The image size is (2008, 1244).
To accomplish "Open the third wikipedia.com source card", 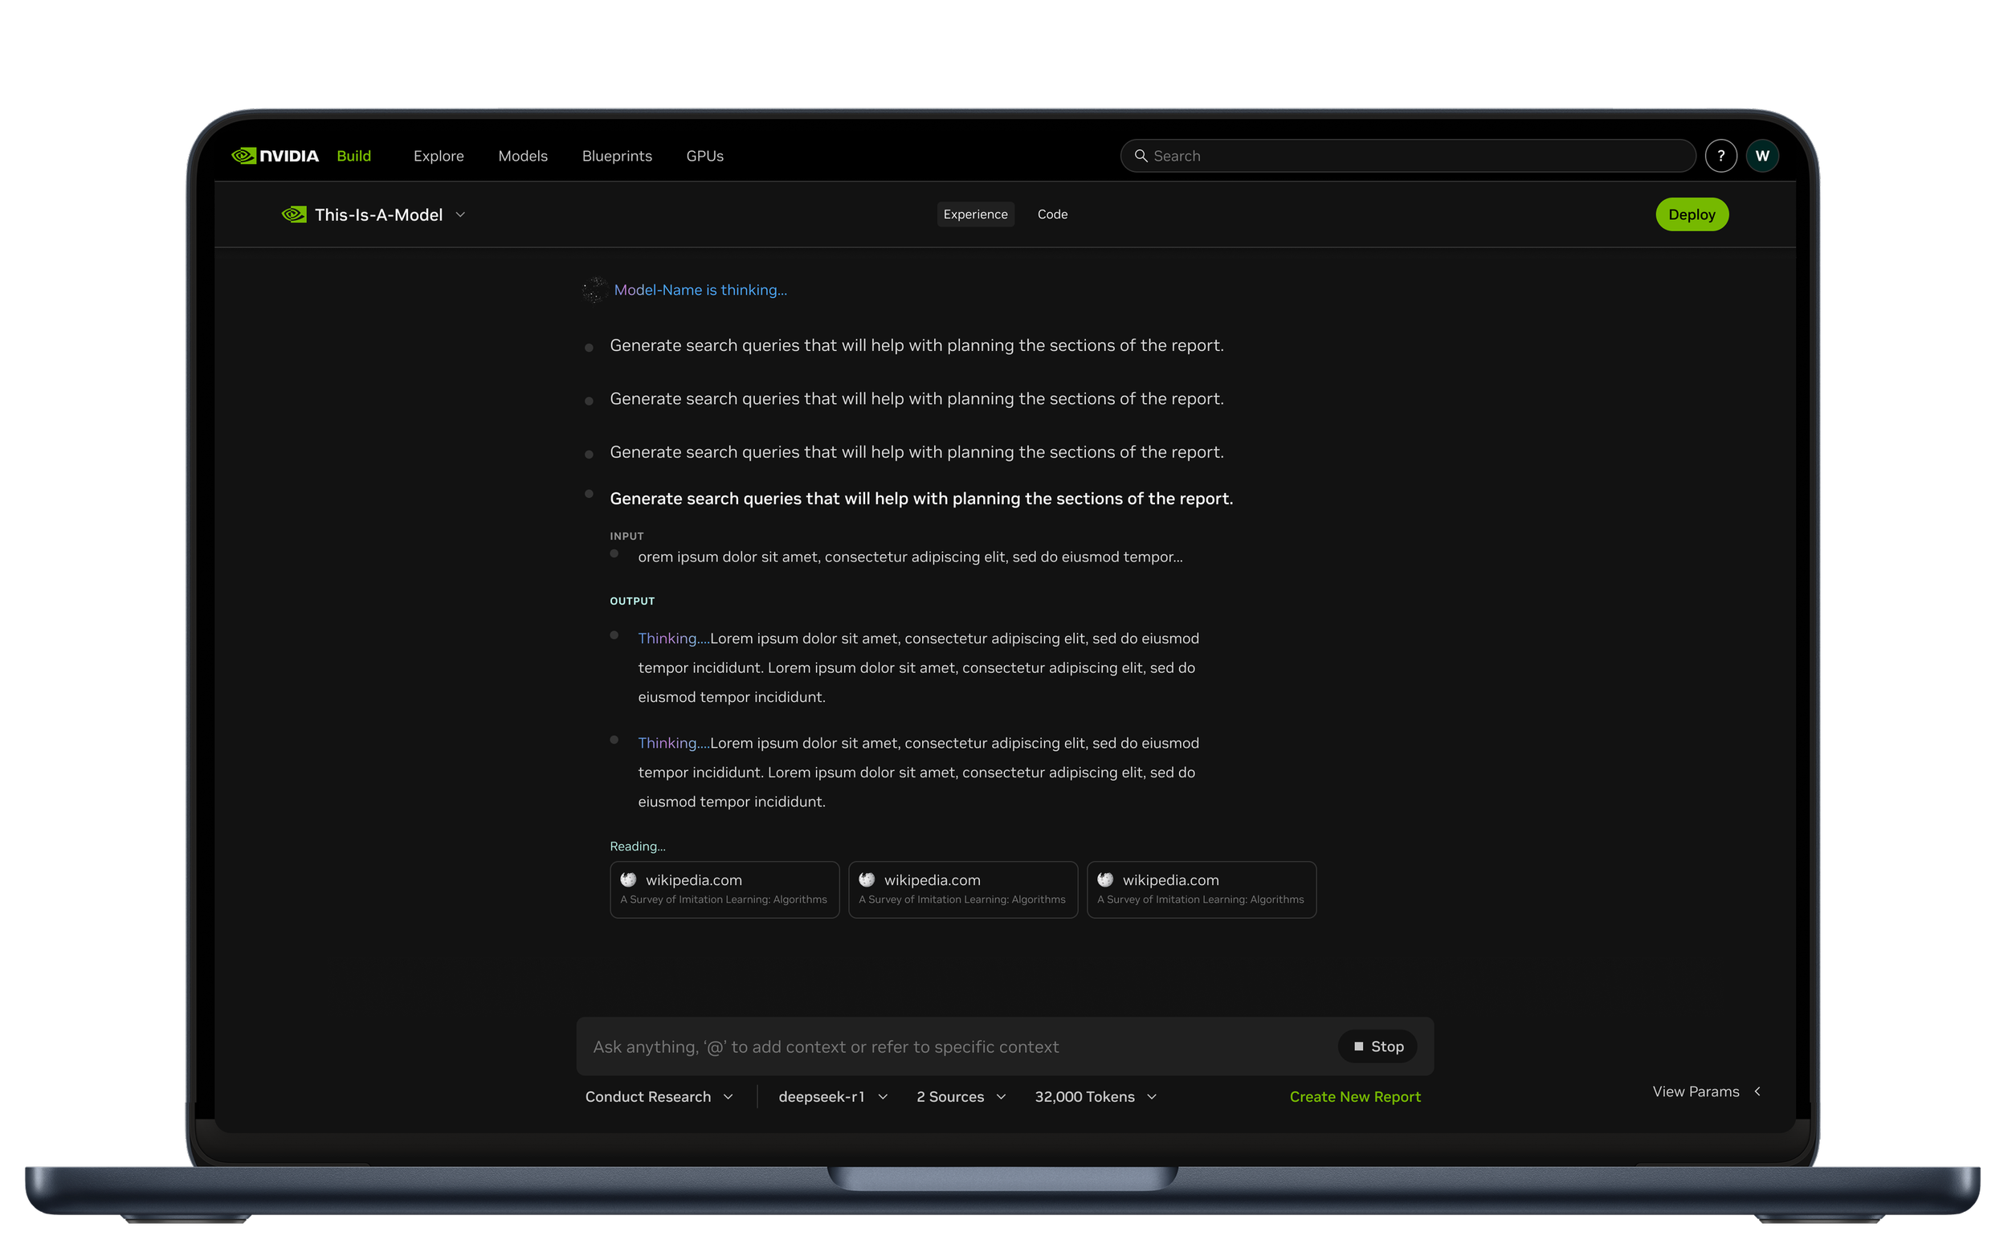I will point(1201,888).
